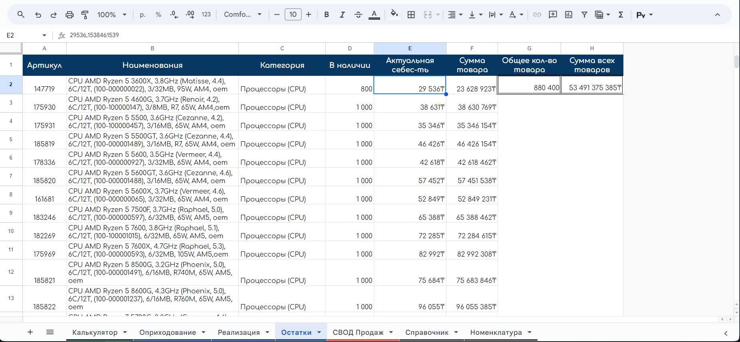
Task: Decrease decimal places
Action: [174, 14]
